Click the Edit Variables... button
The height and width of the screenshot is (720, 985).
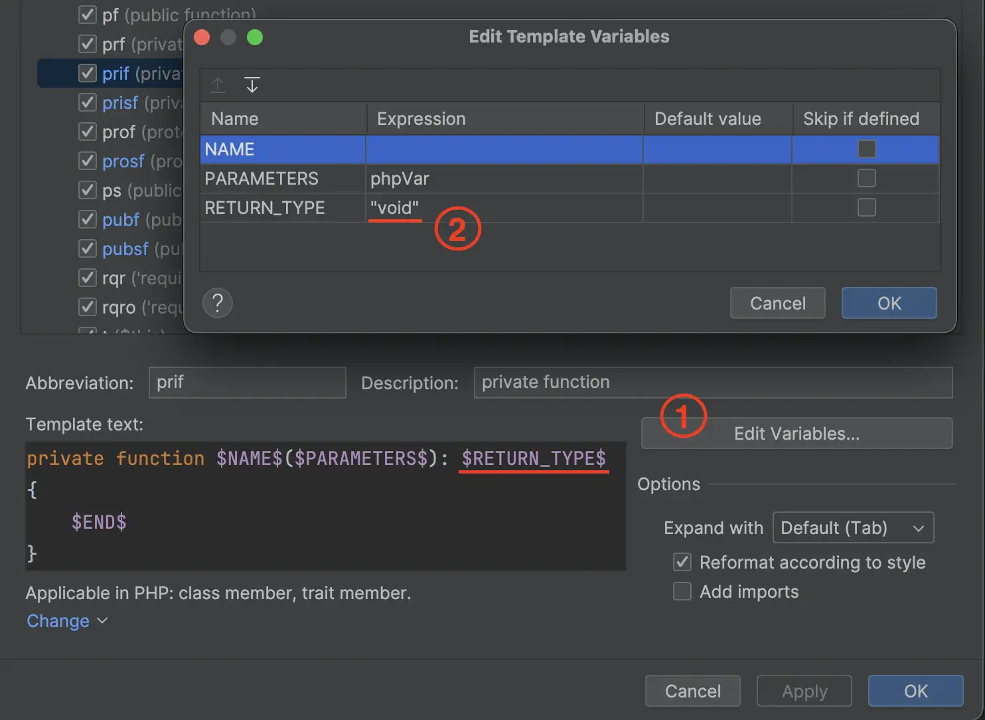[796, 433]
